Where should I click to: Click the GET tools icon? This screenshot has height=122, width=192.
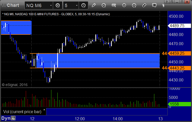[114, 5]
